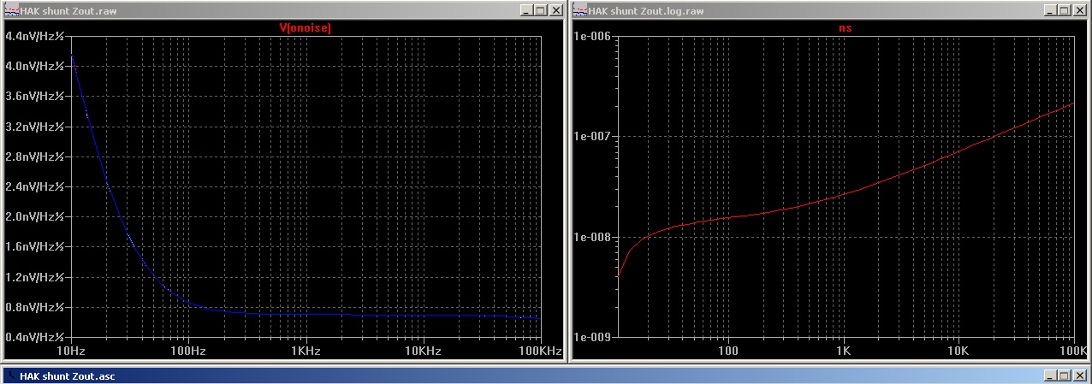Close the HAK shunt Zout.asc window
The width and height of the screenshot is (1092, 384).
point(1081,376)
